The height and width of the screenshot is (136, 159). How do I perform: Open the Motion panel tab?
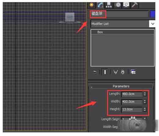coord(118,5)
